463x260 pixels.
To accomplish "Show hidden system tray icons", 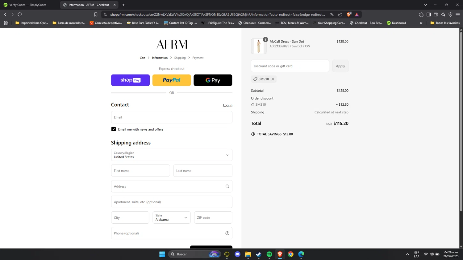I will click(x=407, y=254).
